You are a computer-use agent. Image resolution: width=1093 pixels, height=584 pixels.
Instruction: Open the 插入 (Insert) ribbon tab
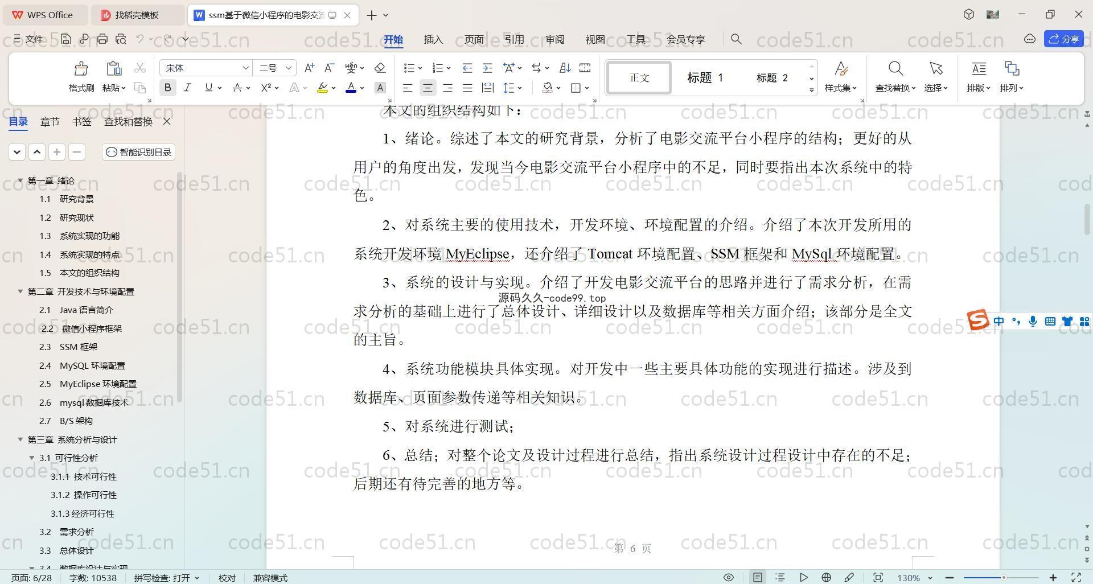coord(433,39)
